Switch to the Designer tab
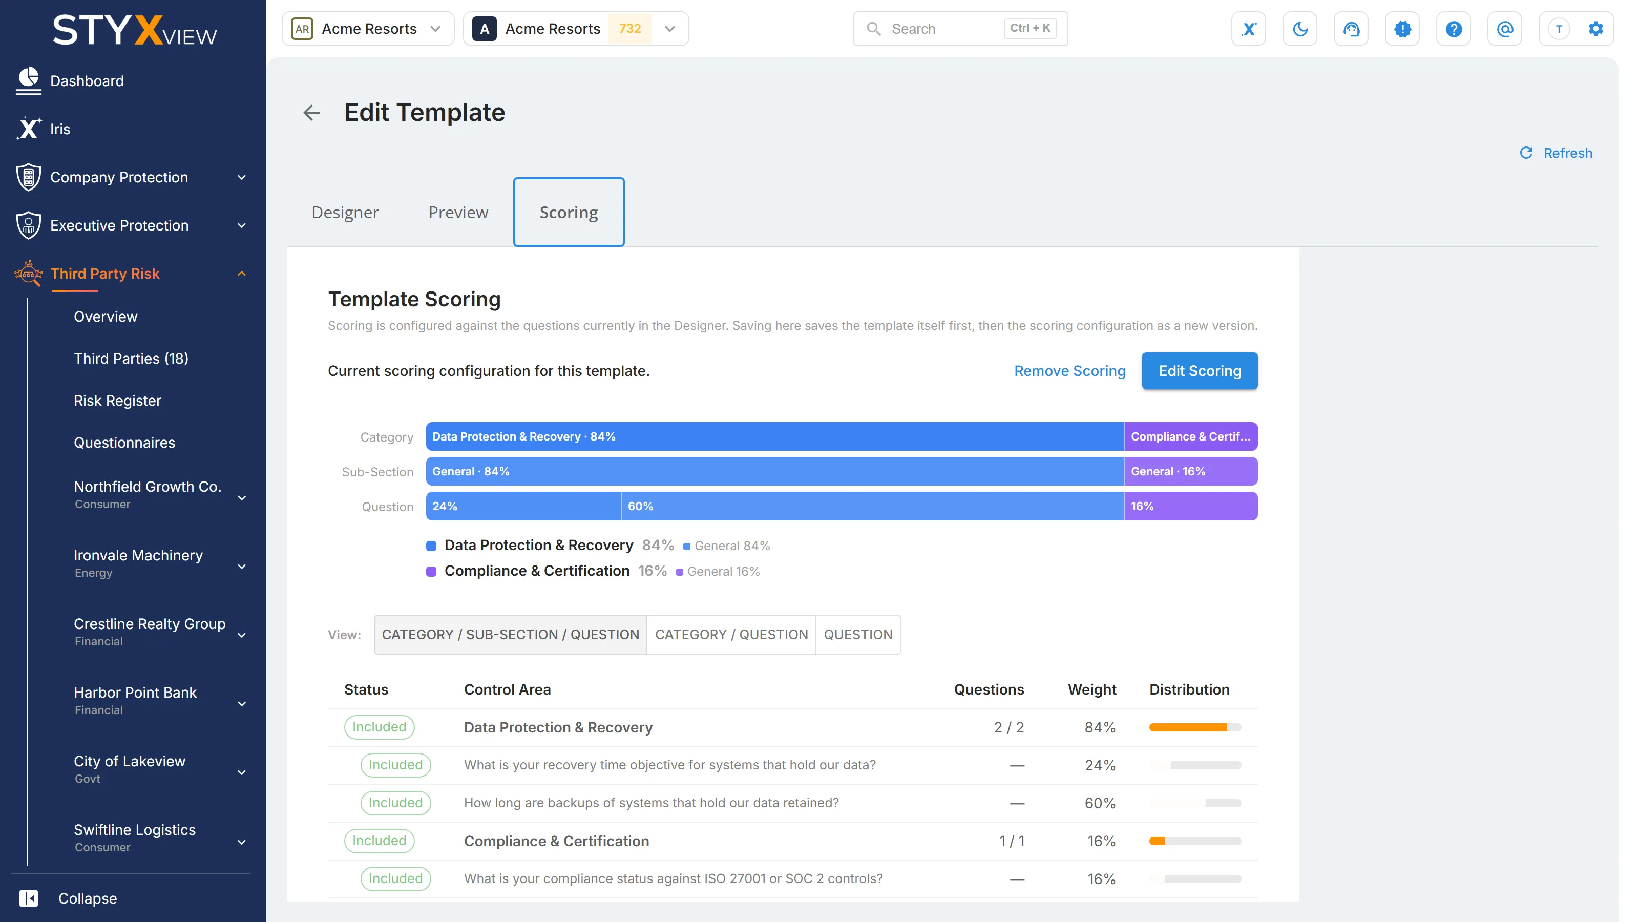This screenshot has height=922, width=1639. (345, 212)
